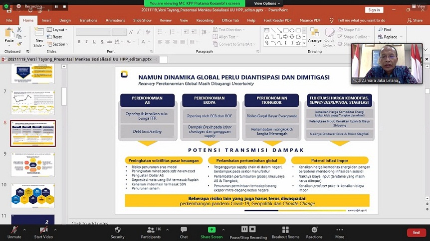Image resolution: width=430 pixels, height=241 pixels.
Task: Switch to the Transitions ribbon tab
Action: click(x=88, y=20)
